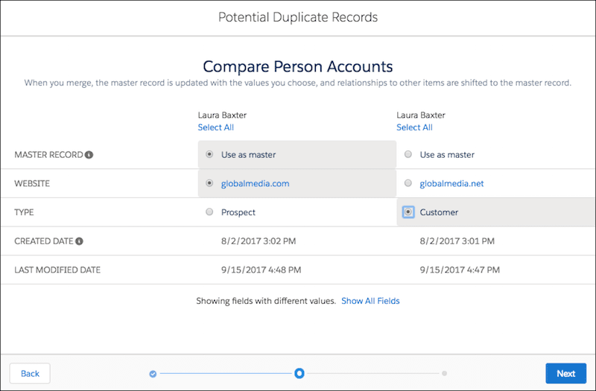Click the final gray progress step dot
Screen dimensions: 596x391
click(x=444, y=374)
